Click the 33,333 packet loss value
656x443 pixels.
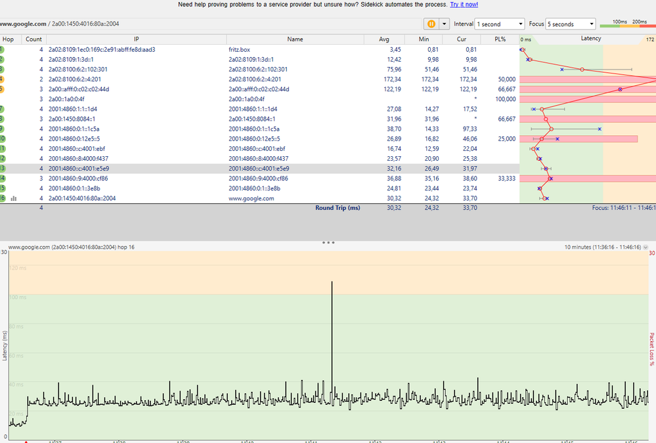point(507,179)
